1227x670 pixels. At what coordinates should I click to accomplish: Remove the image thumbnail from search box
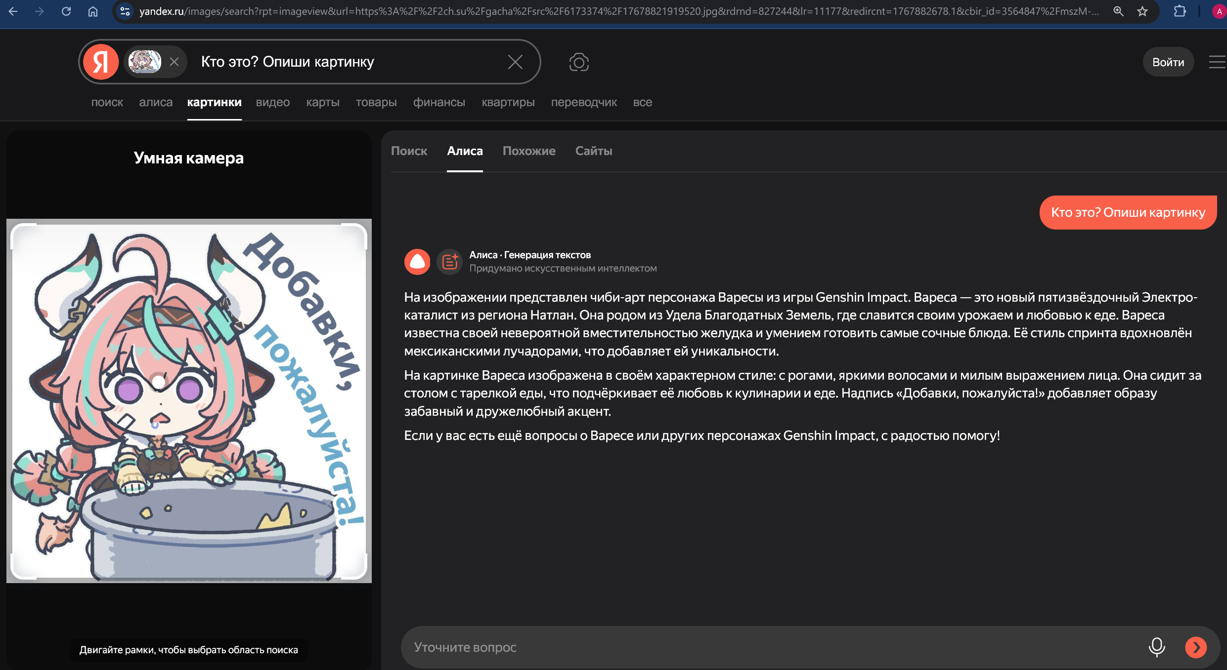click(x=174, y=62)
